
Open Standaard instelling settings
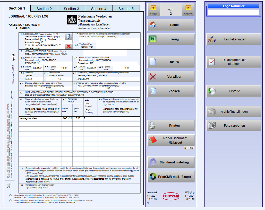171,162
